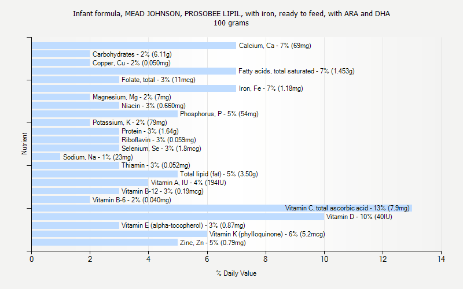Click the Sodium, Na 1% bar
This screenshot has width=463, height=289.
click(46, 157)
